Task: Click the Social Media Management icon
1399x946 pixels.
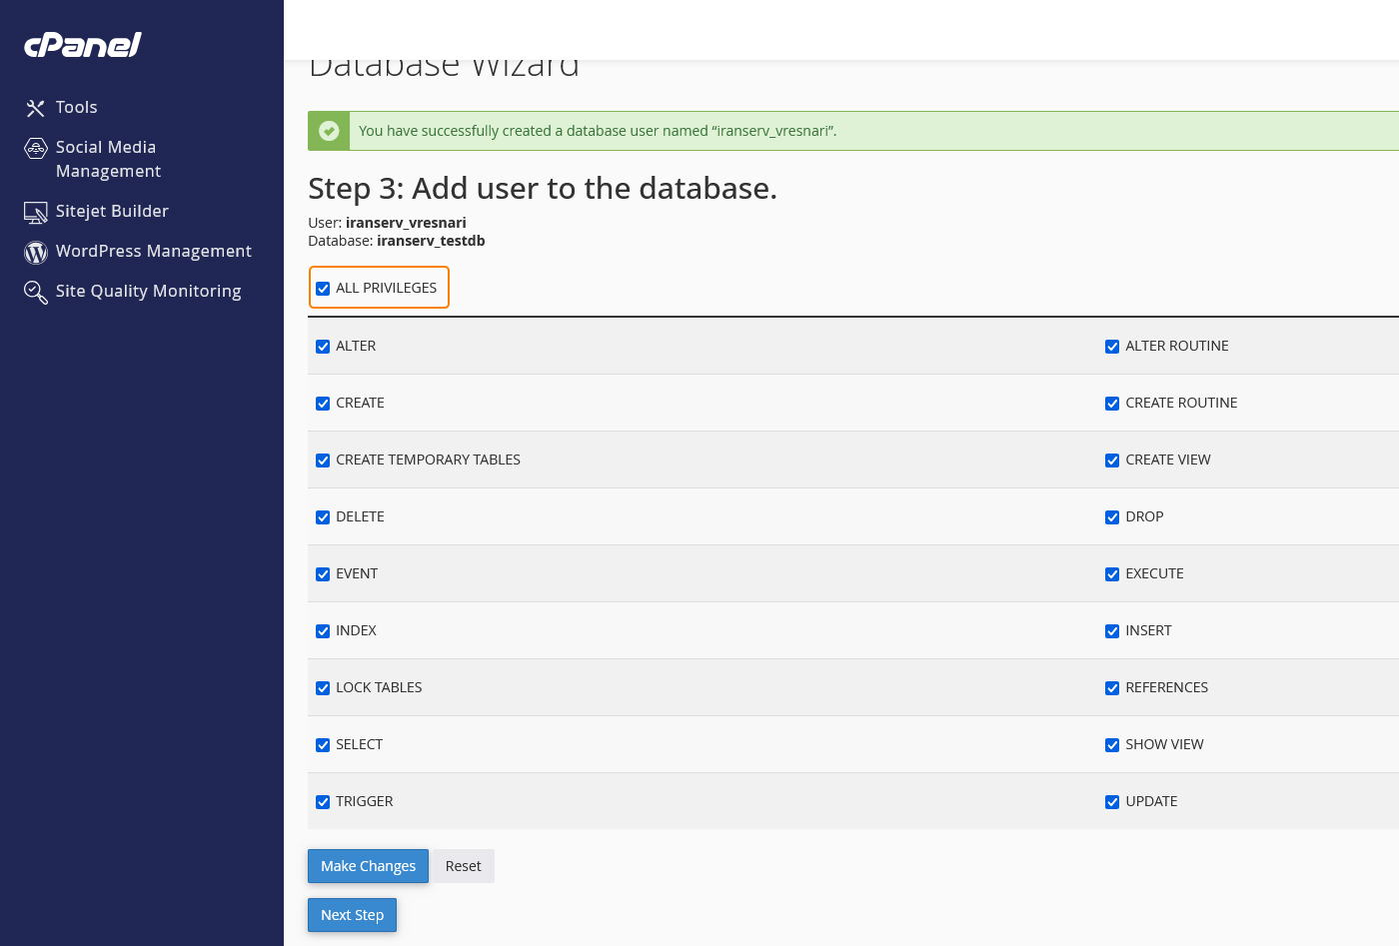Action: [36, 149]
